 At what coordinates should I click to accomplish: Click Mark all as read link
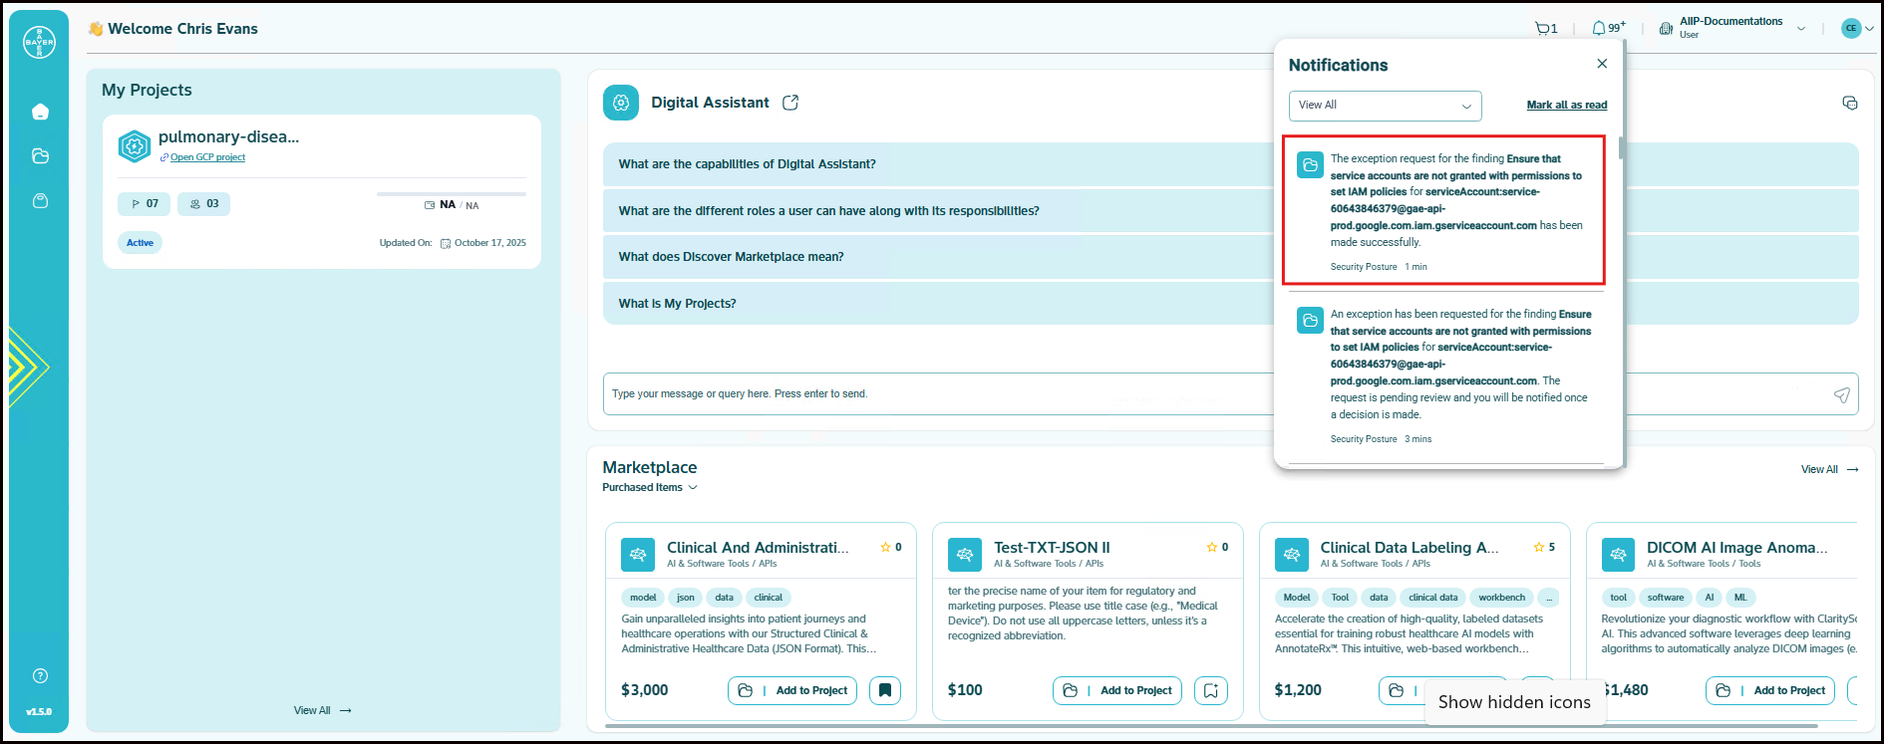pos(1566,106)
